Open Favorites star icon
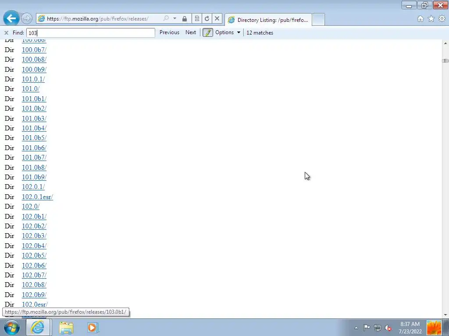The height and width of the screenshot is (336, 449). (431, 19)
